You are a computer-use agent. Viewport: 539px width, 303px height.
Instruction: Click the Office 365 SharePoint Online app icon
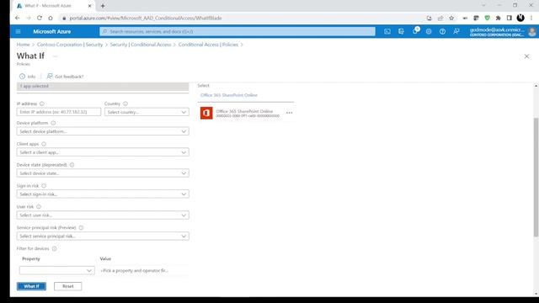point(206,113)
